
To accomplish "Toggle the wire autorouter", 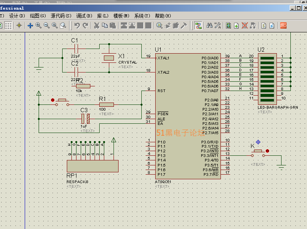I will tap(198, 25).
